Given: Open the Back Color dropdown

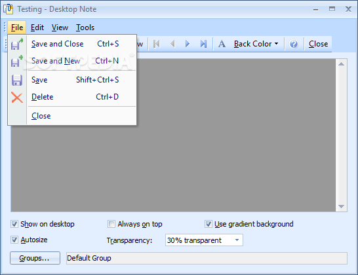Looking at the screenshot, I should pyautogui.click(x=256, y=44).
